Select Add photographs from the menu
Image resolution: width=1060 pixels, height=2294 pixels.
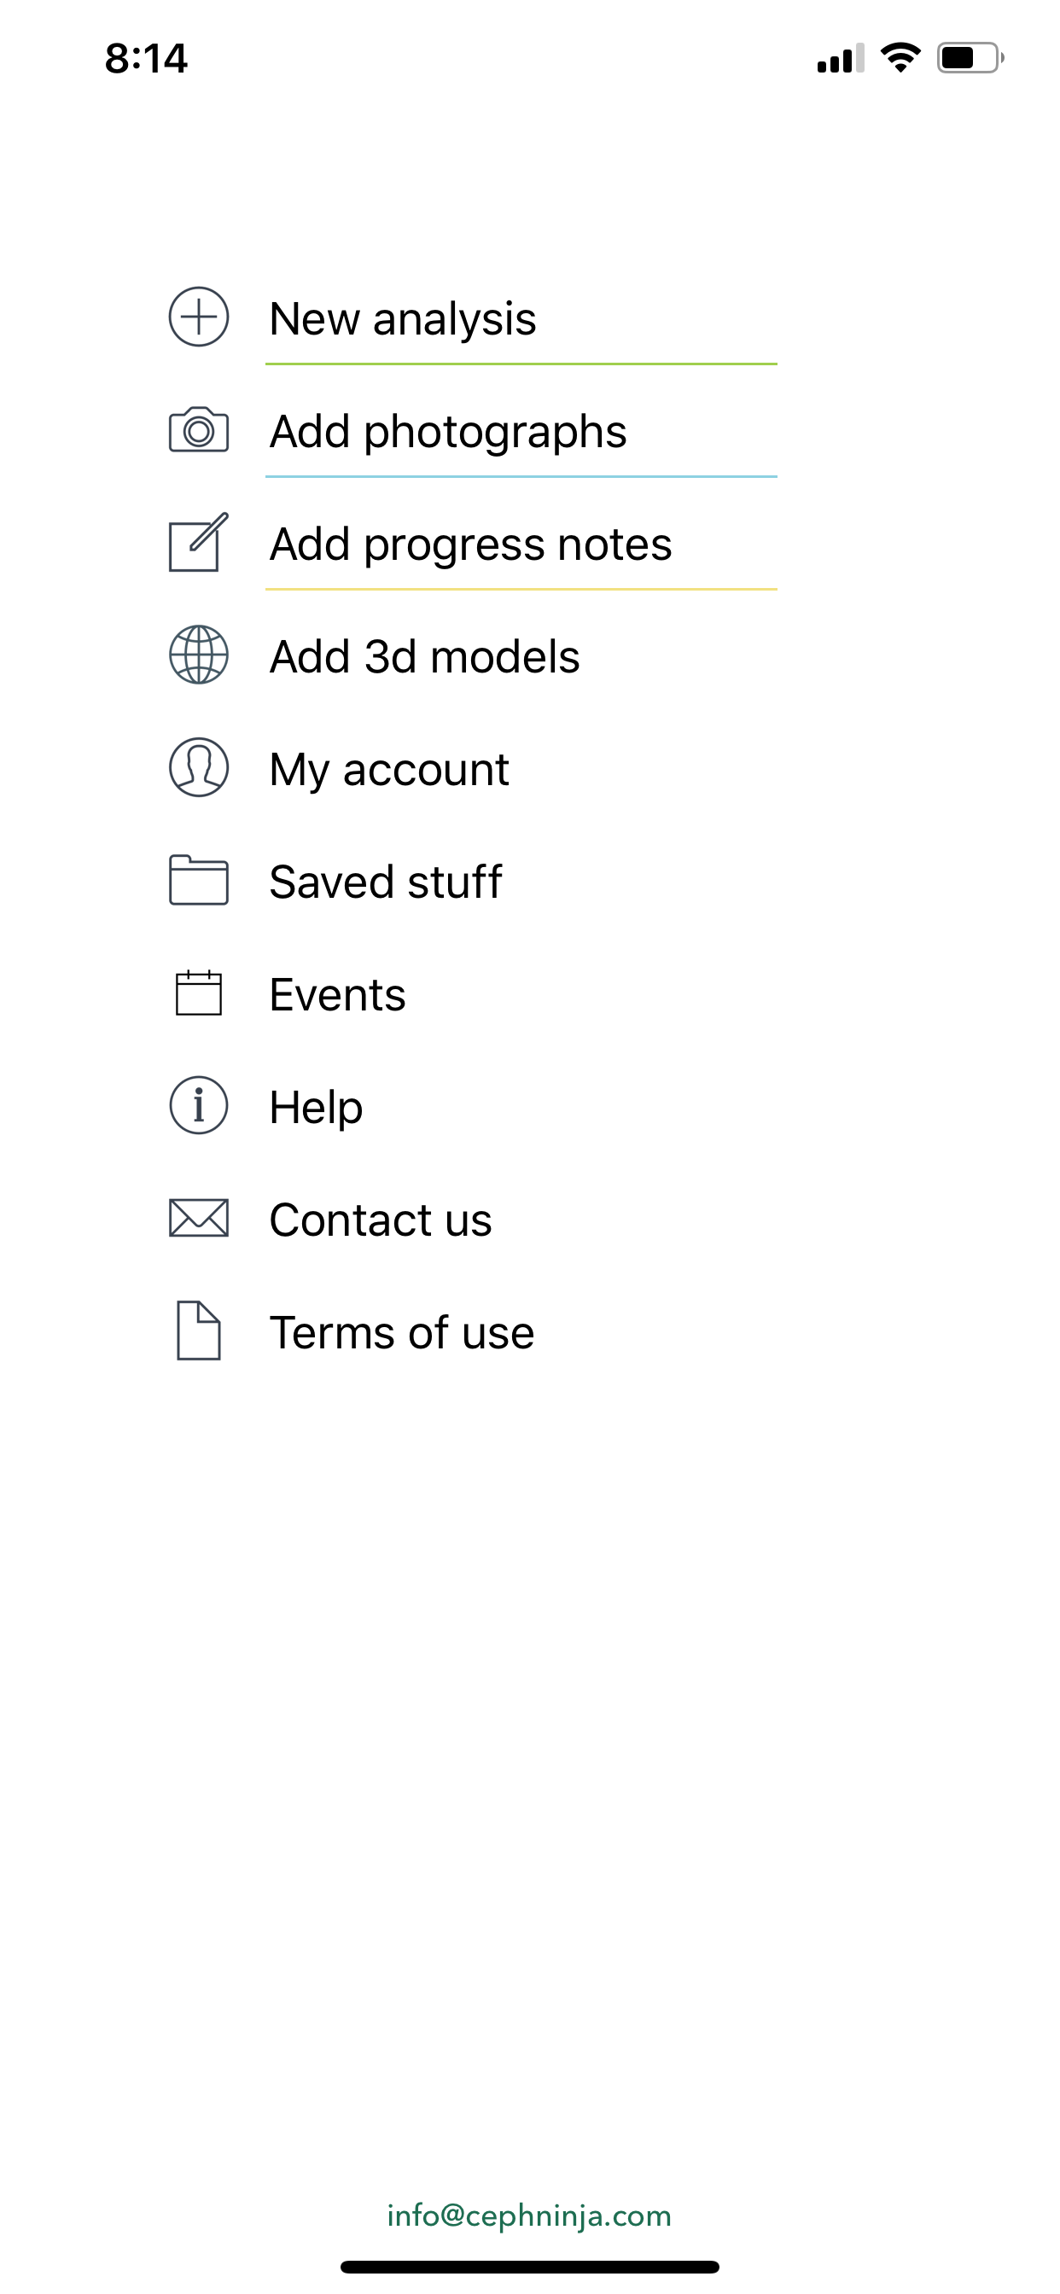448,432
